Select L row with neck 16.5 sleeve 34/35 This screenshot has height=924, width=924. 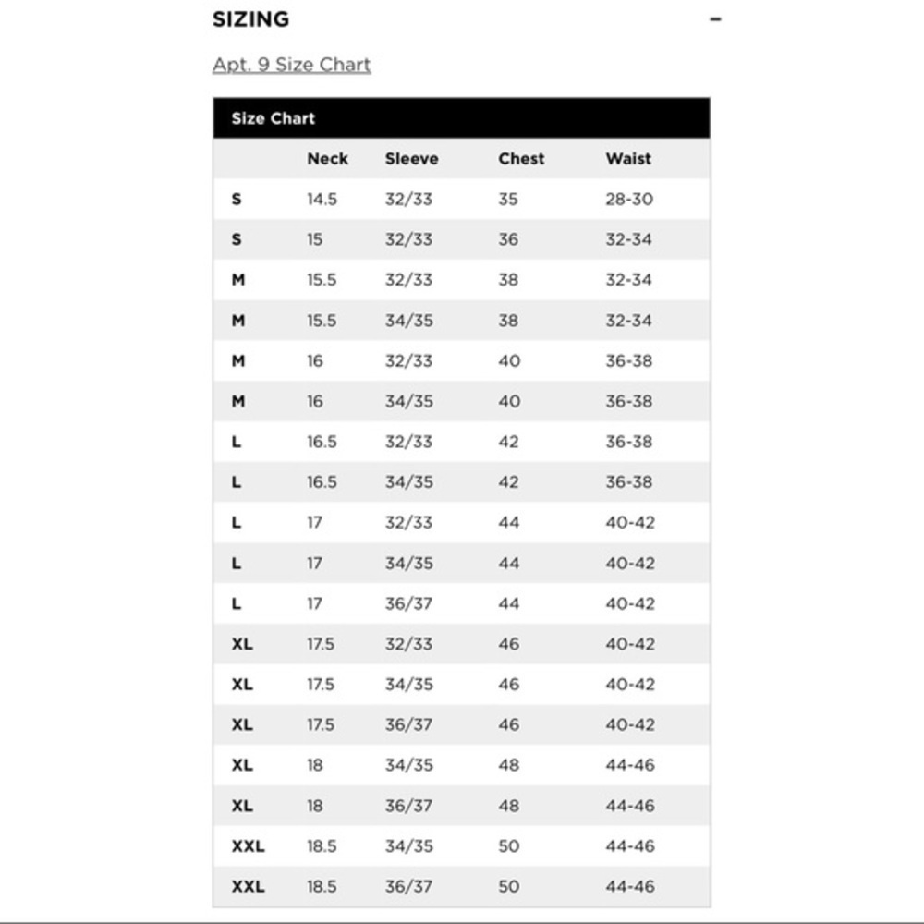461,482
